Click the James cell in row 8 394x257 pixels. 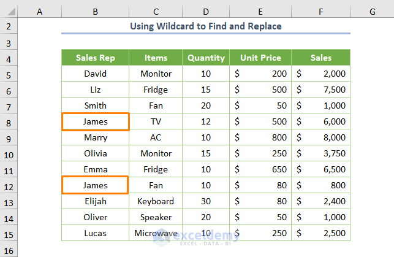point(95,121)
